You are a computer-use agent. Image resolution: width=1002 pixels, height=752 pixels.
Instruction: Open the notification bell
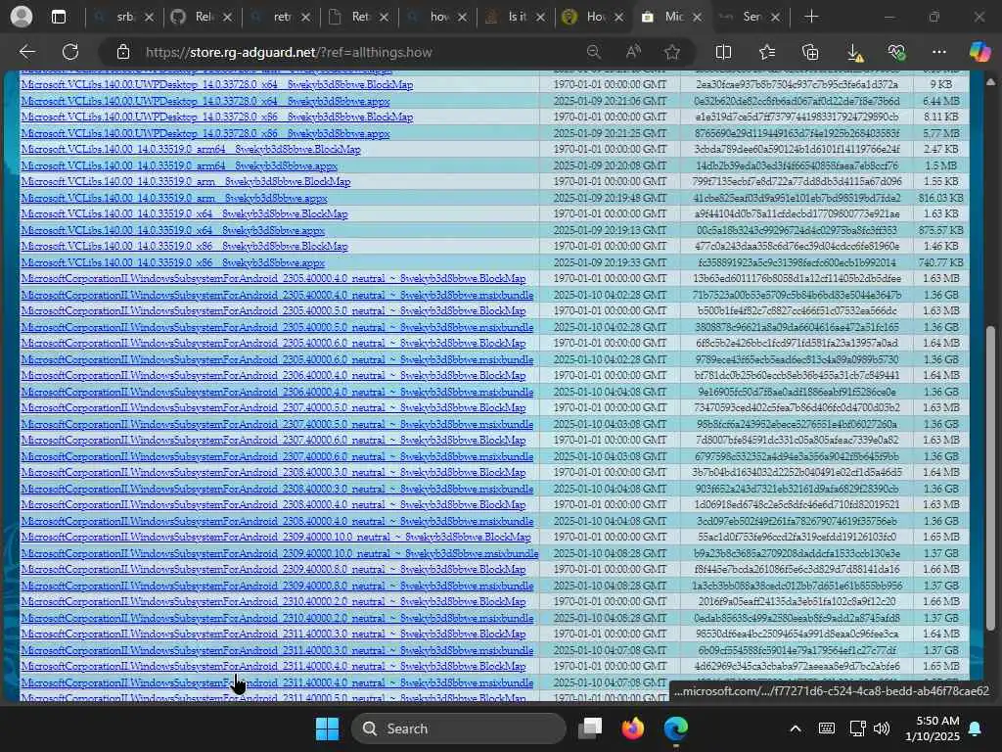[x=976, y=728]
